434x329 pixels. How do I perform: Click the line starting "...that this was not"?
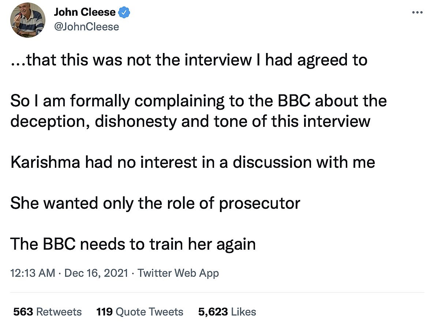[189, 60]
